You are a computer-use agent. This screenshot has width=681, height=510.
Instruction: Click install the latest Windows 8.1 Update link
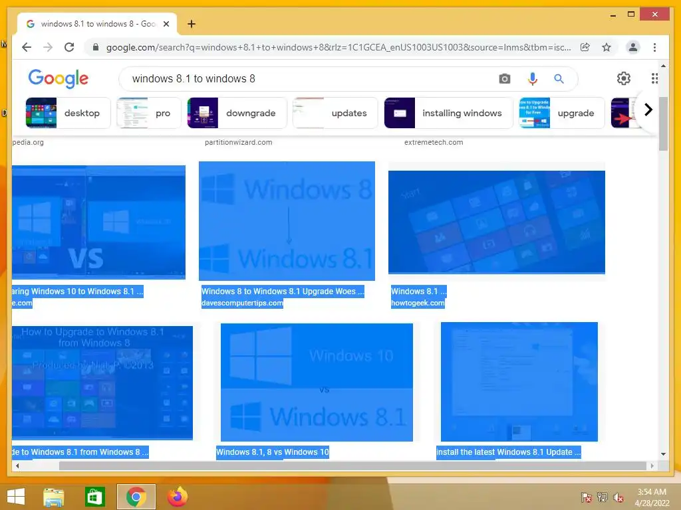[x=508, y=452]
